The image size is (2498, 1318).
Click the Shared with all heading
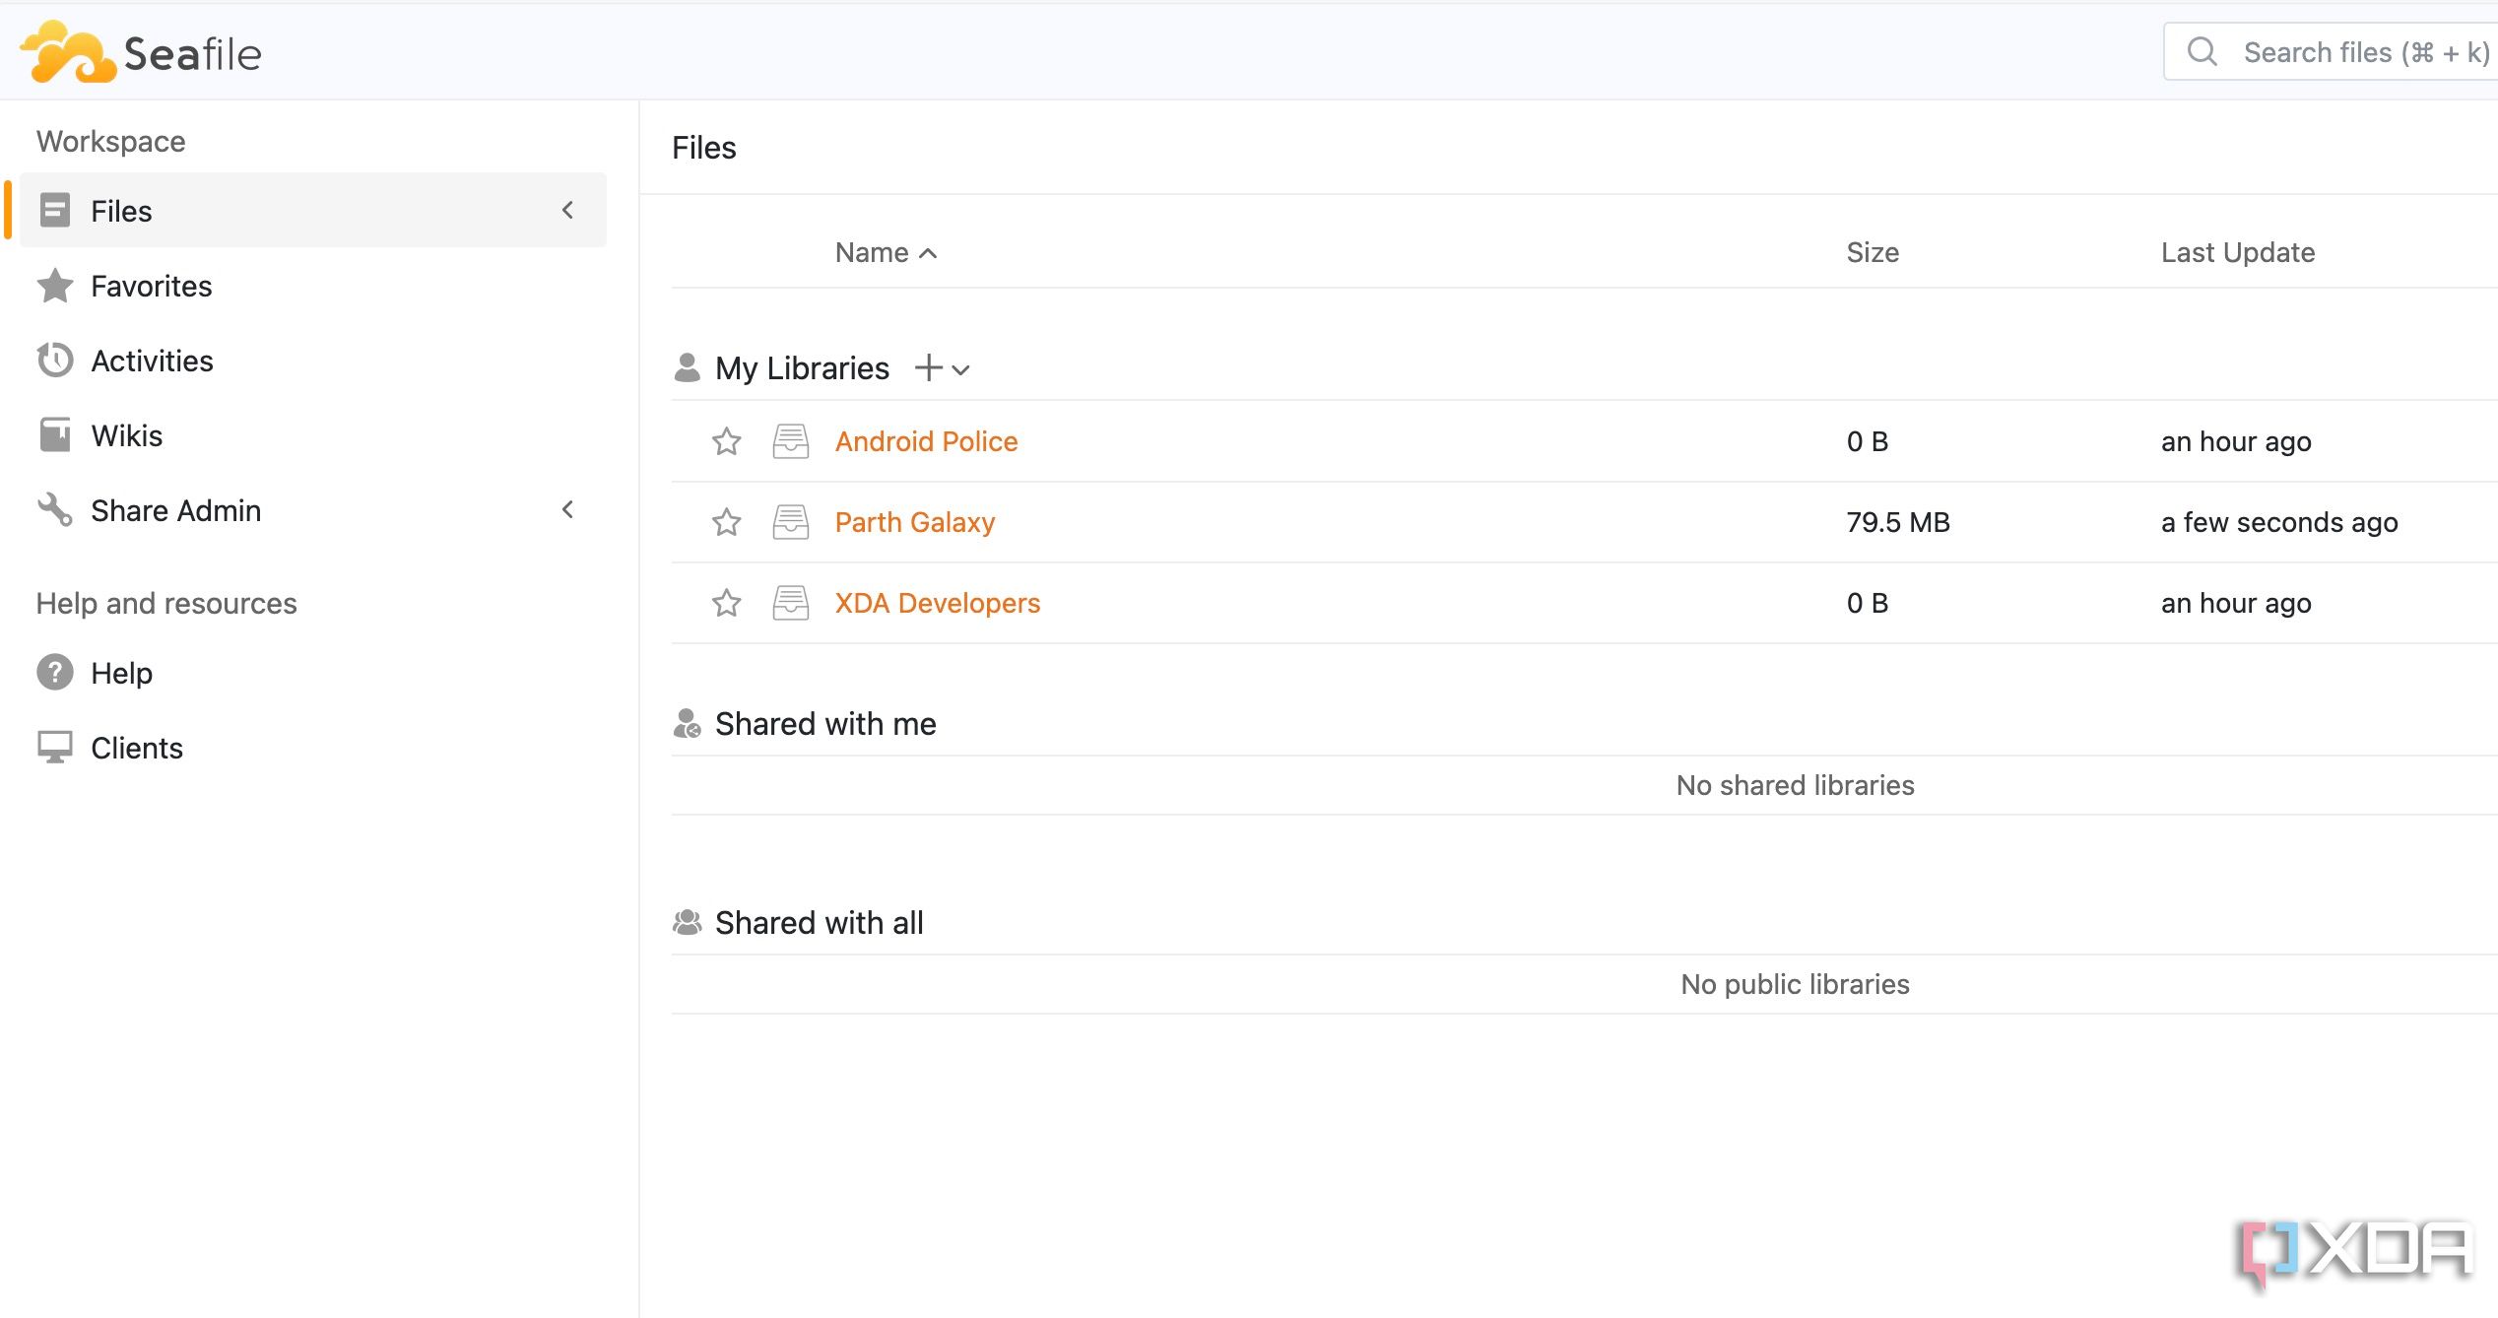point(819,923)
